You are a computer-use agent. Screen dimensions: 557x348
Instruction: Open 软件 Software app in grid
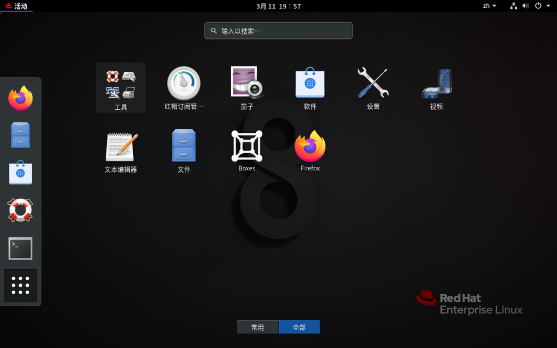pos(310,88)
